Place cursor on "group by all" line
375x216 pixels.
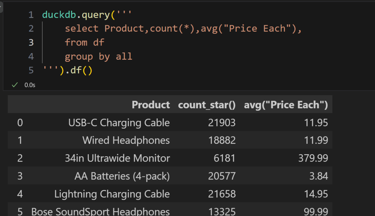pos(98,57)
